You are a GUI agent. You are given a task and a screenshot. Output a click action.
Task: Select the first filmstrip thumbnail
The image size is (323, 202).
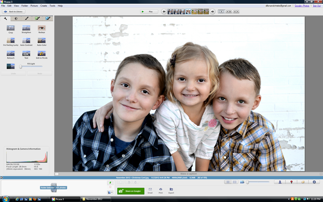[x=170, y=12]
